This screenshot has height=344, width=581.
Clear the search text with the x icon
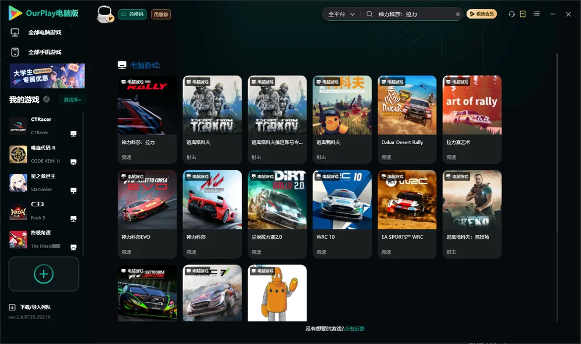pos(458,14)
